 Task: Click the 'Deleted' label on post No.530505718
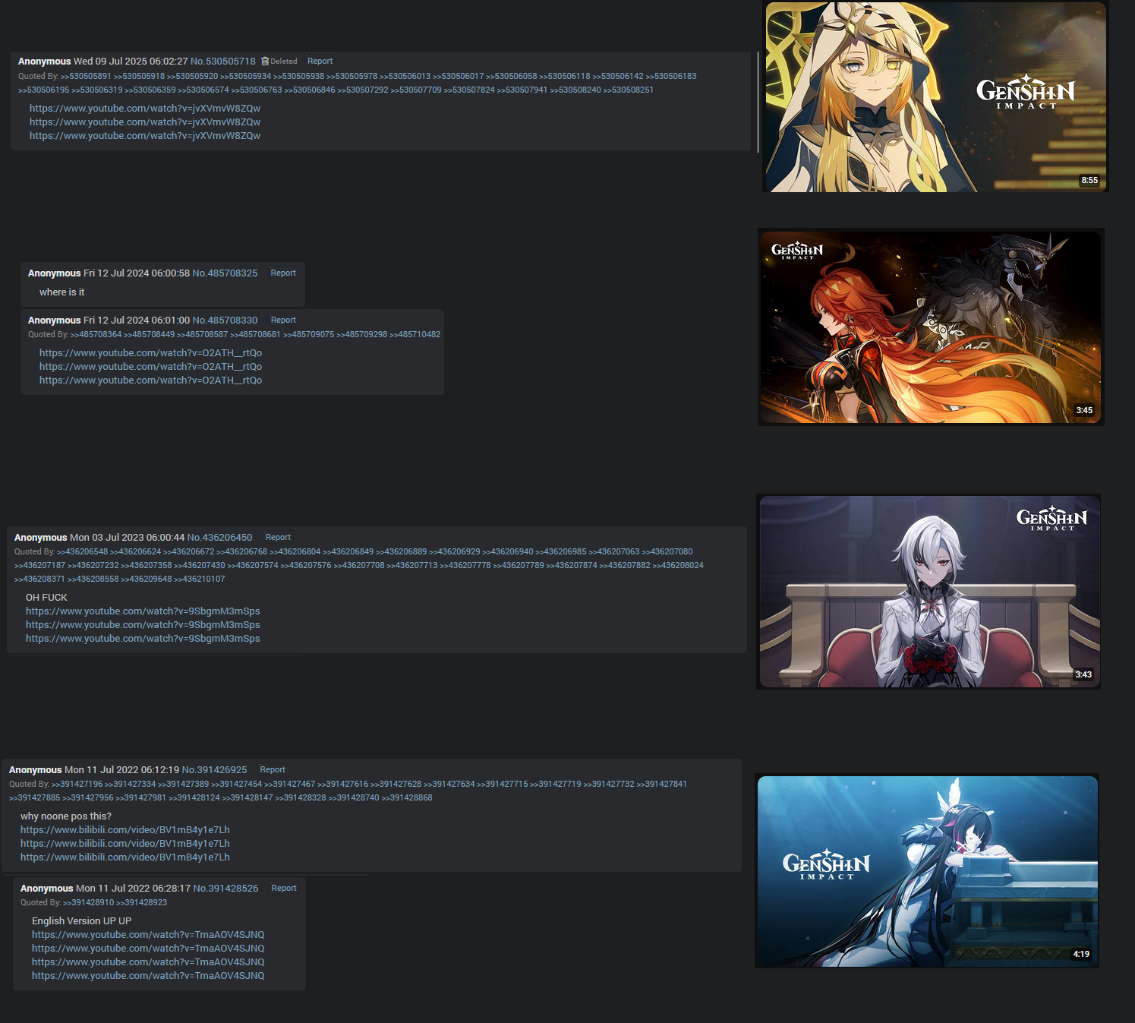[284, 62]
